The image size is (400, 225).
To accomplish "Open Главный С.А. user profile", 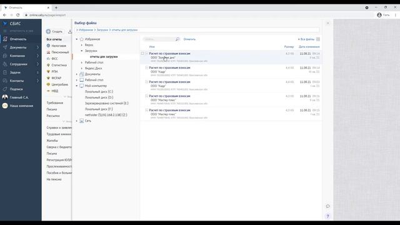I will pos(19,97).
